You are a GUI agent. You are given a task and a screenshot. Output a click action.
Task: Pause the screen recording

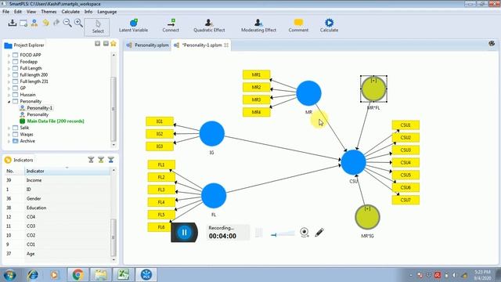[x=185, y=233]
